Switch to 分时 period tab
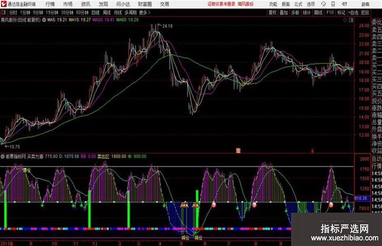Screen dimensions: 382x246 coord(13,13)
